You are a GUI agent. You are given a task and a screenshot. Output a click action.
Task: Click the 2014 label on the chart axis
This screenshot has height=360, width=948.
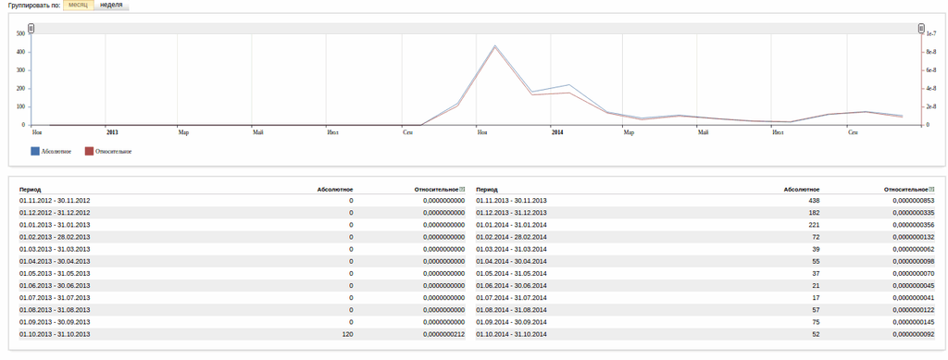[557, 131]
